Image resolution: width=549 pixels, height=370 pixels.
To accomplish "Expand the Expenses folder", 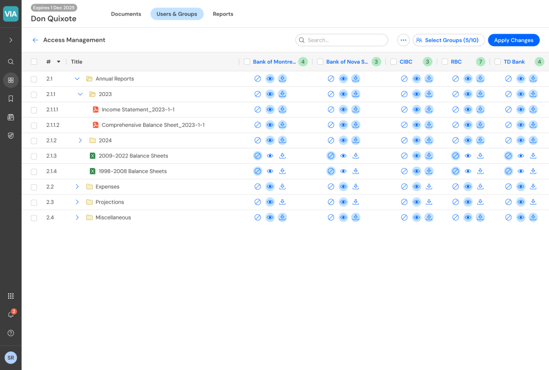I will click(x=77, y=186).
